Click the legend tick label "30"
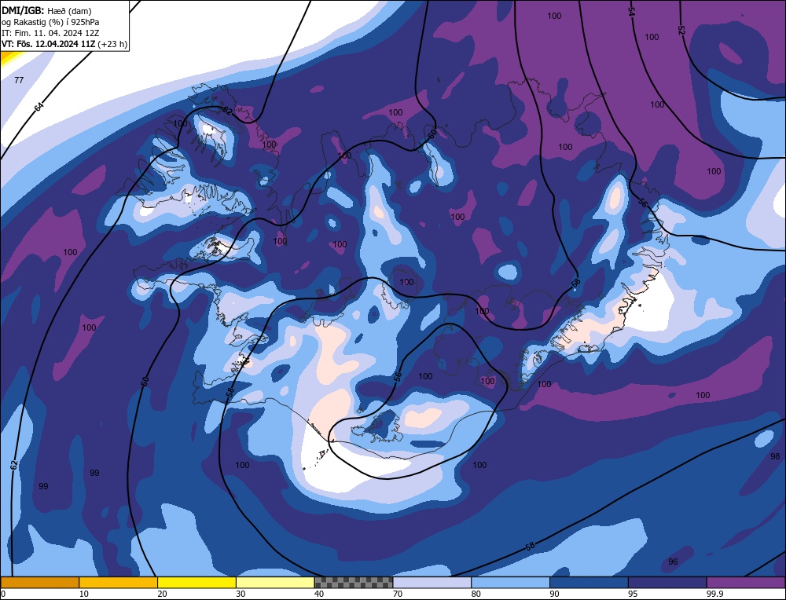 click(x=241, y=594)
